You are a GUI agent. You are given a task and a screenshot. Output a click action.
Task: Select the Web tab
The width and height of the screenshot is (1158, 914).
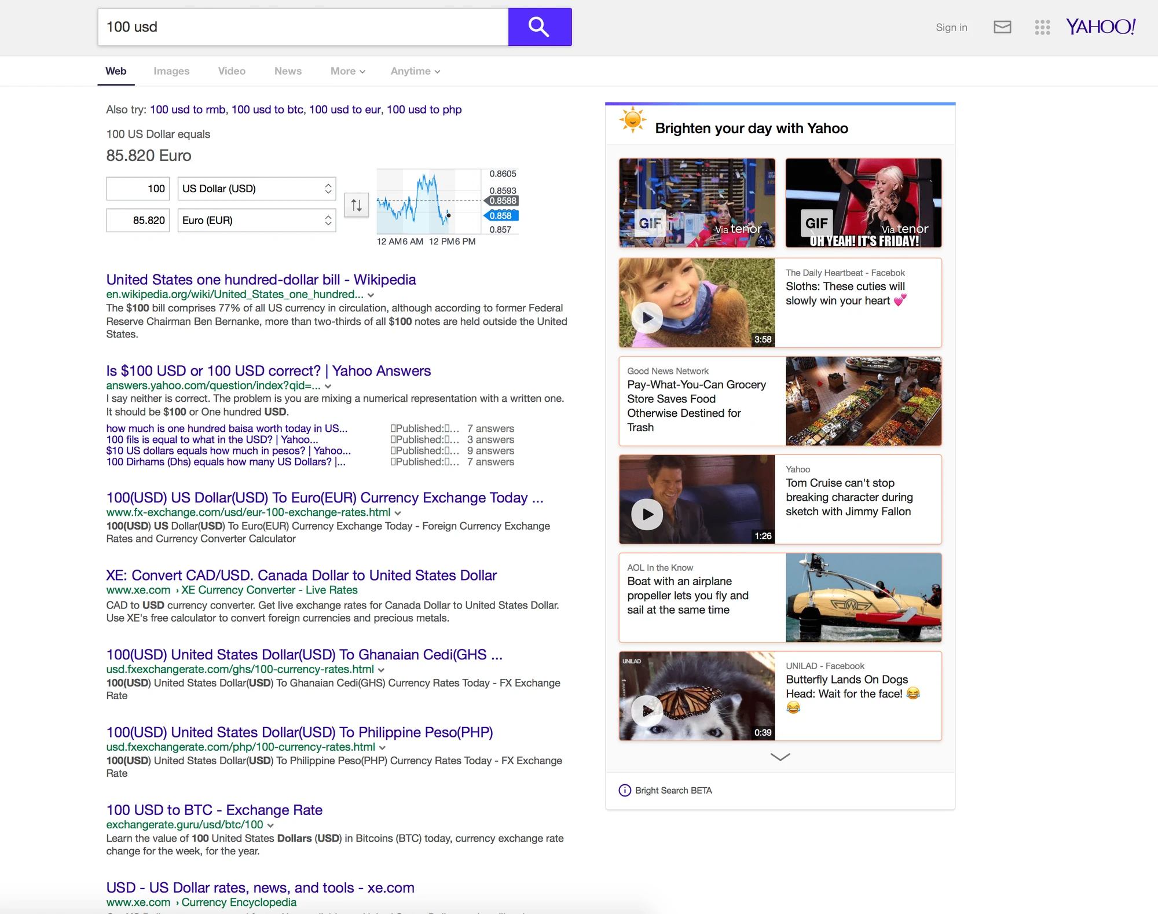pyautogui.click(x=116, y=71)
